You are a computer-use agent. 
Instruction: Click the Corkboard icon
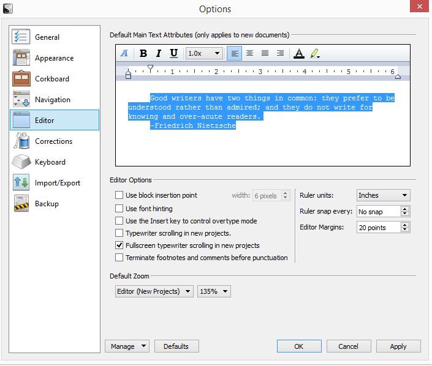[21, 78]
